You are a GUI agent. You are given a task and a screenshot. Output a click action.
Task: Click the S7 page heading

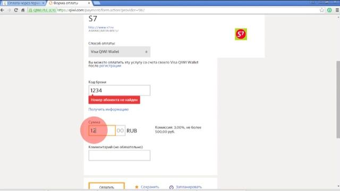(x=93, y=19)
